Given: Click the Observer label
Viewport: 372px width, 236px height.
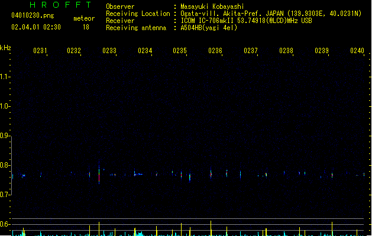Looking at the screenshot, I should click(x=120, y=6).
